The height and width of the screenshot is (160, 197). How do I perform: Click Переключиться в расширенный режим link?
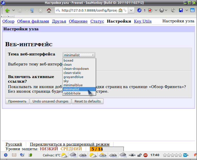point(70,144)
